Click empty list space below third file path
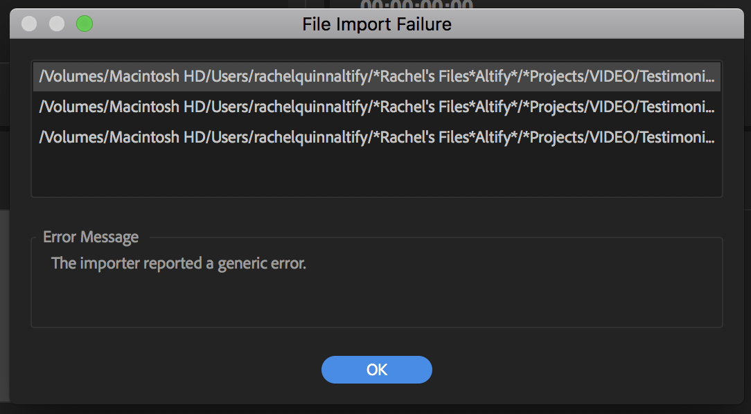The width and height of the screenshot is (751, 414). (x=377, y=173)
